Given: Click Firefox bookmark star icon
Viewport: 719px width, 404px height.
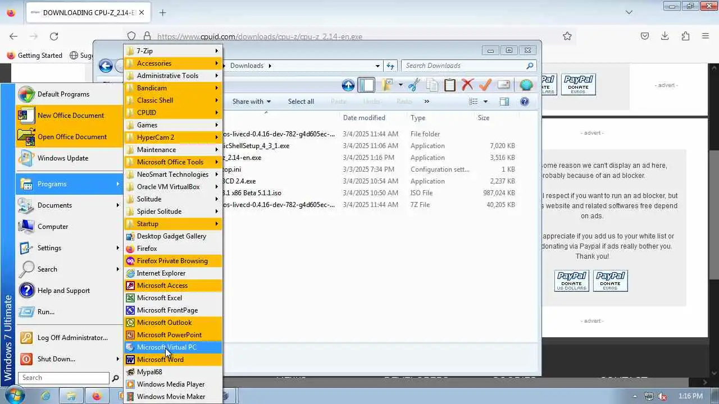Looking at the screenshot, I should pos(567,36).
